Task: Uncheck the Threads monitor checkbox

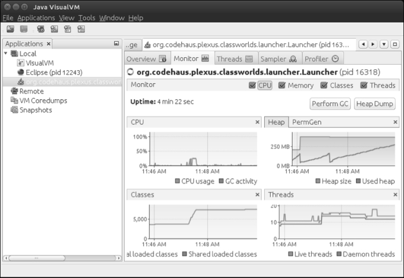Action: 364,85
